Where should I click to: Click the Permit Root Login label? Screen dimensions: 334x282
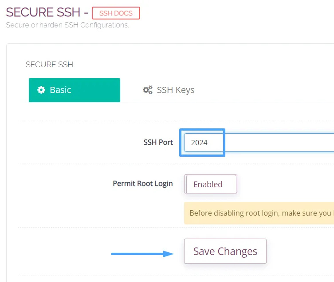(x=142, y=183)
